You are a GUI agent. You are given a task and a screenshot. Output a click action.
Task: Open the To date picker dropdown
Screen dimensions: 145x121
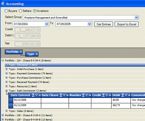(89, 24)
